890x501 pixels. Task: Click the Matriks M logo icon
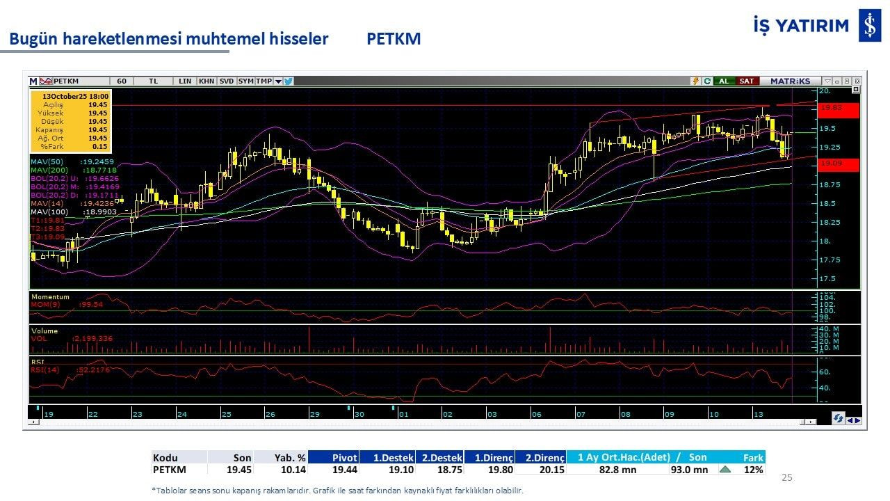pyautogui.click(x=33, y=81)
